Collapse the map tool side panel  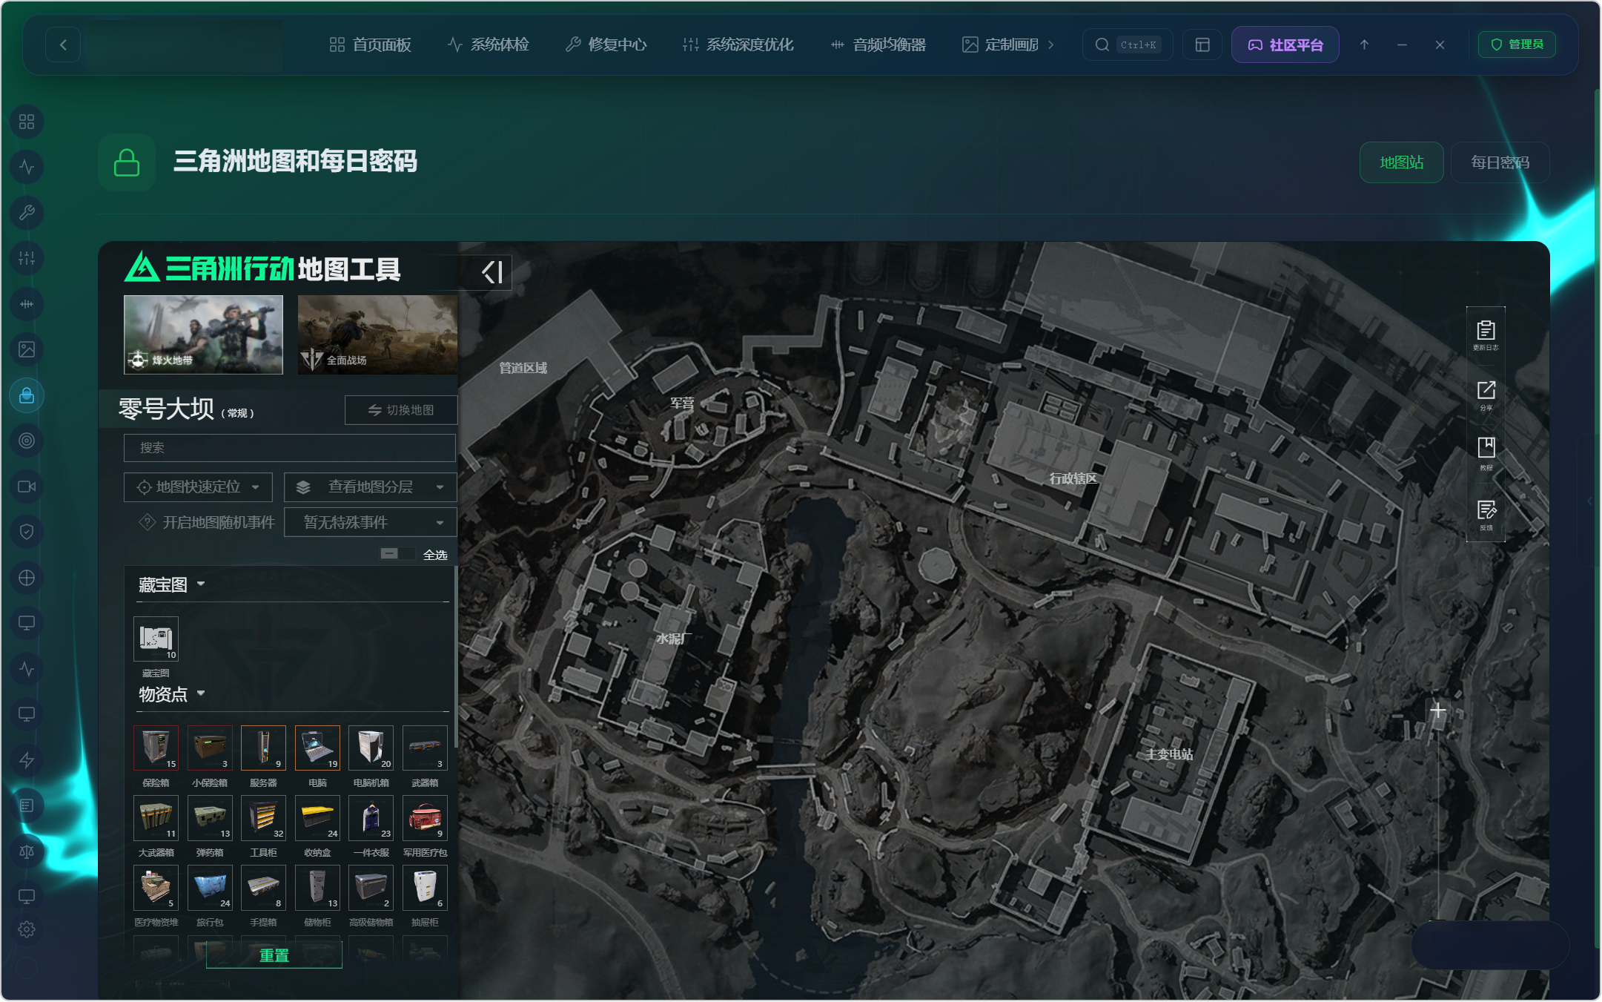492,272
